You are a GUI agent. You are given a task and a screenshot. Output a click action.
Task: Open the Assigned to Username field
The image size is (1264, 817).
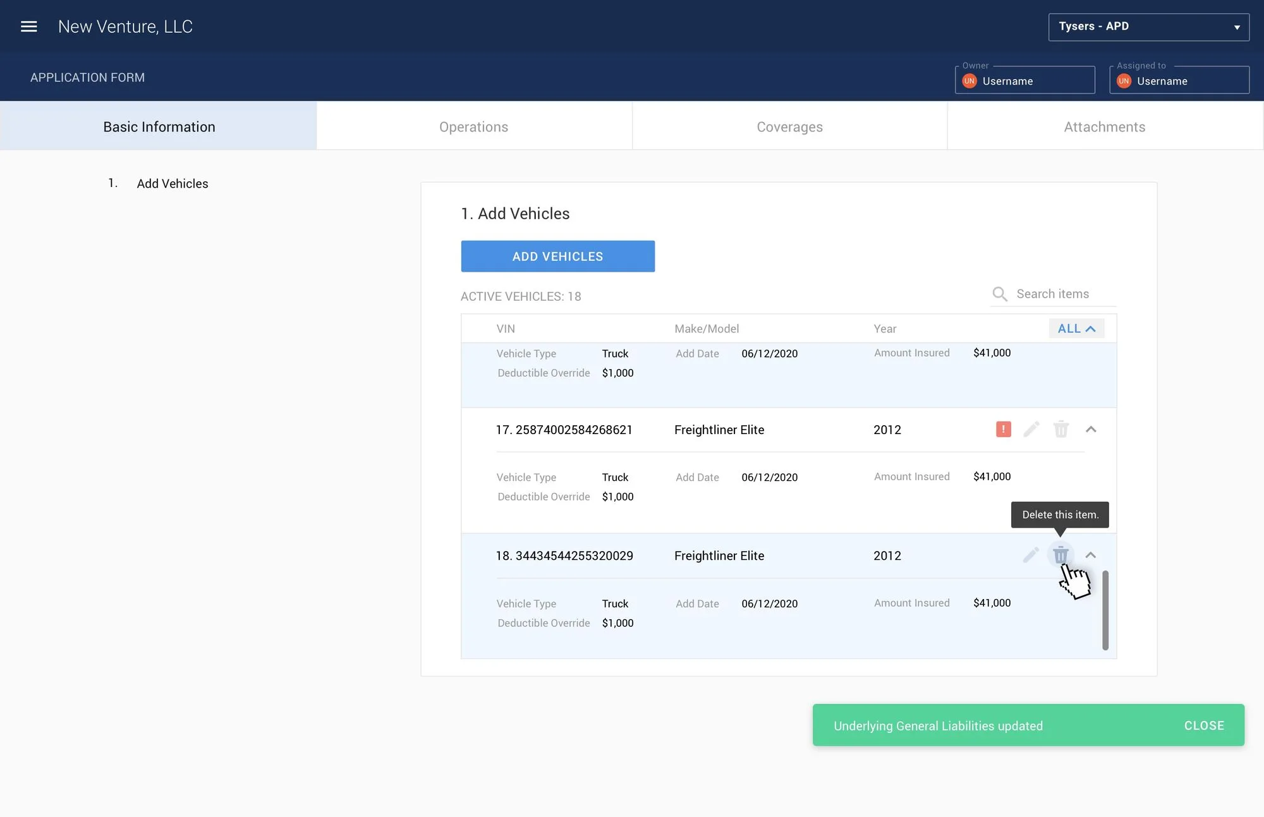point(1179,80)
